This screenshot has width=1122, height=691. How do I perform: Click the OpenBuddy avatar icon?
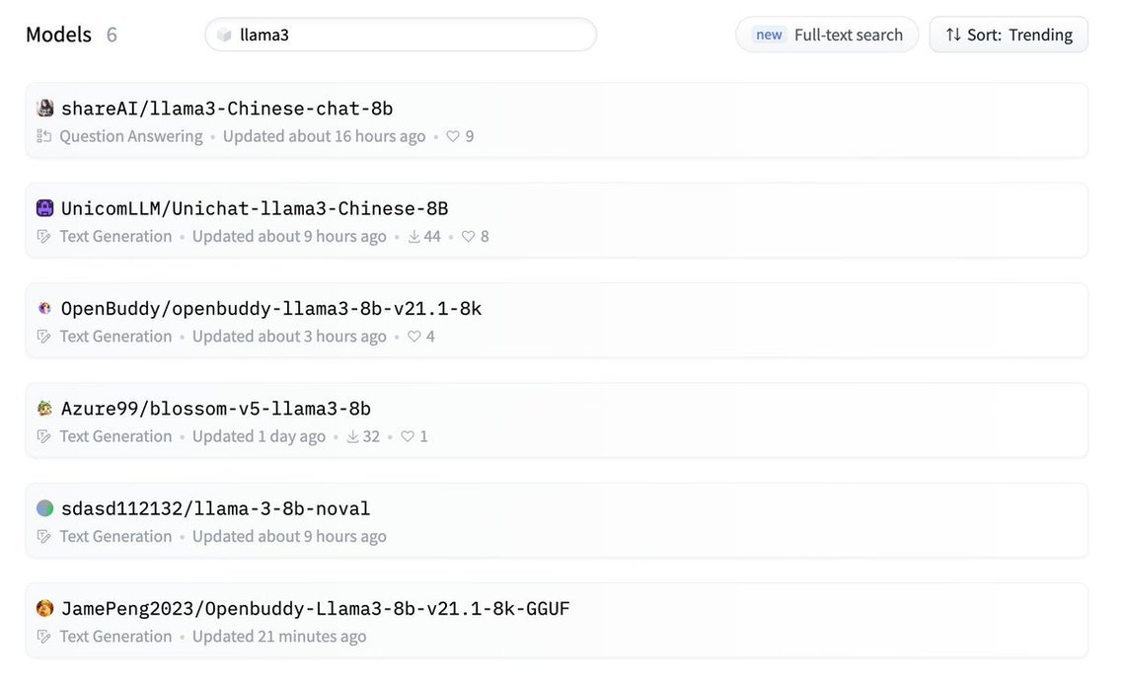(44, 308)
